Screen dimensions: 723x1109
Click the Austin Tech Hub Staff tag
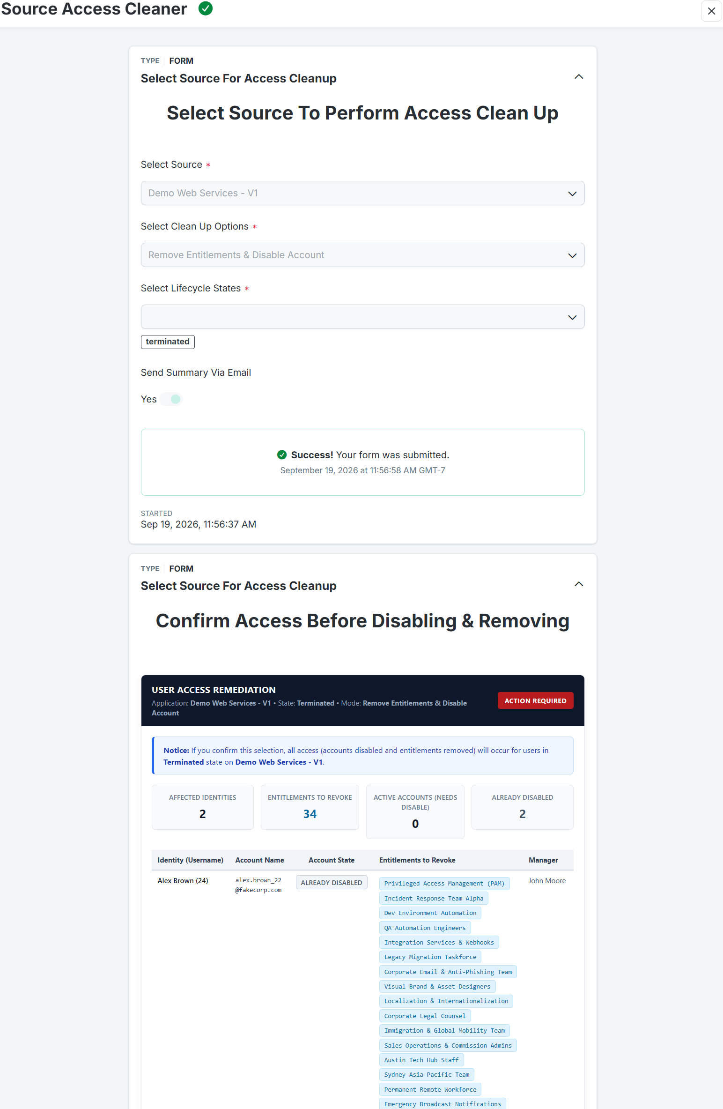[421, 1060]
